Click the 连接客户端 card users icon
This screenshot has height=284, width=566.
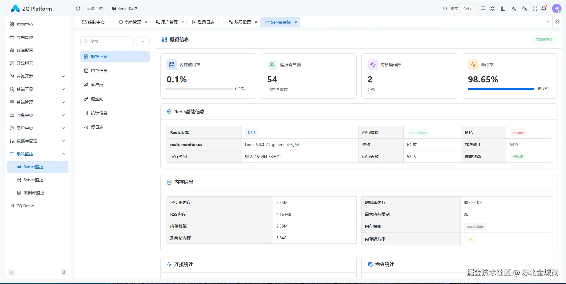tap(272, 65)
